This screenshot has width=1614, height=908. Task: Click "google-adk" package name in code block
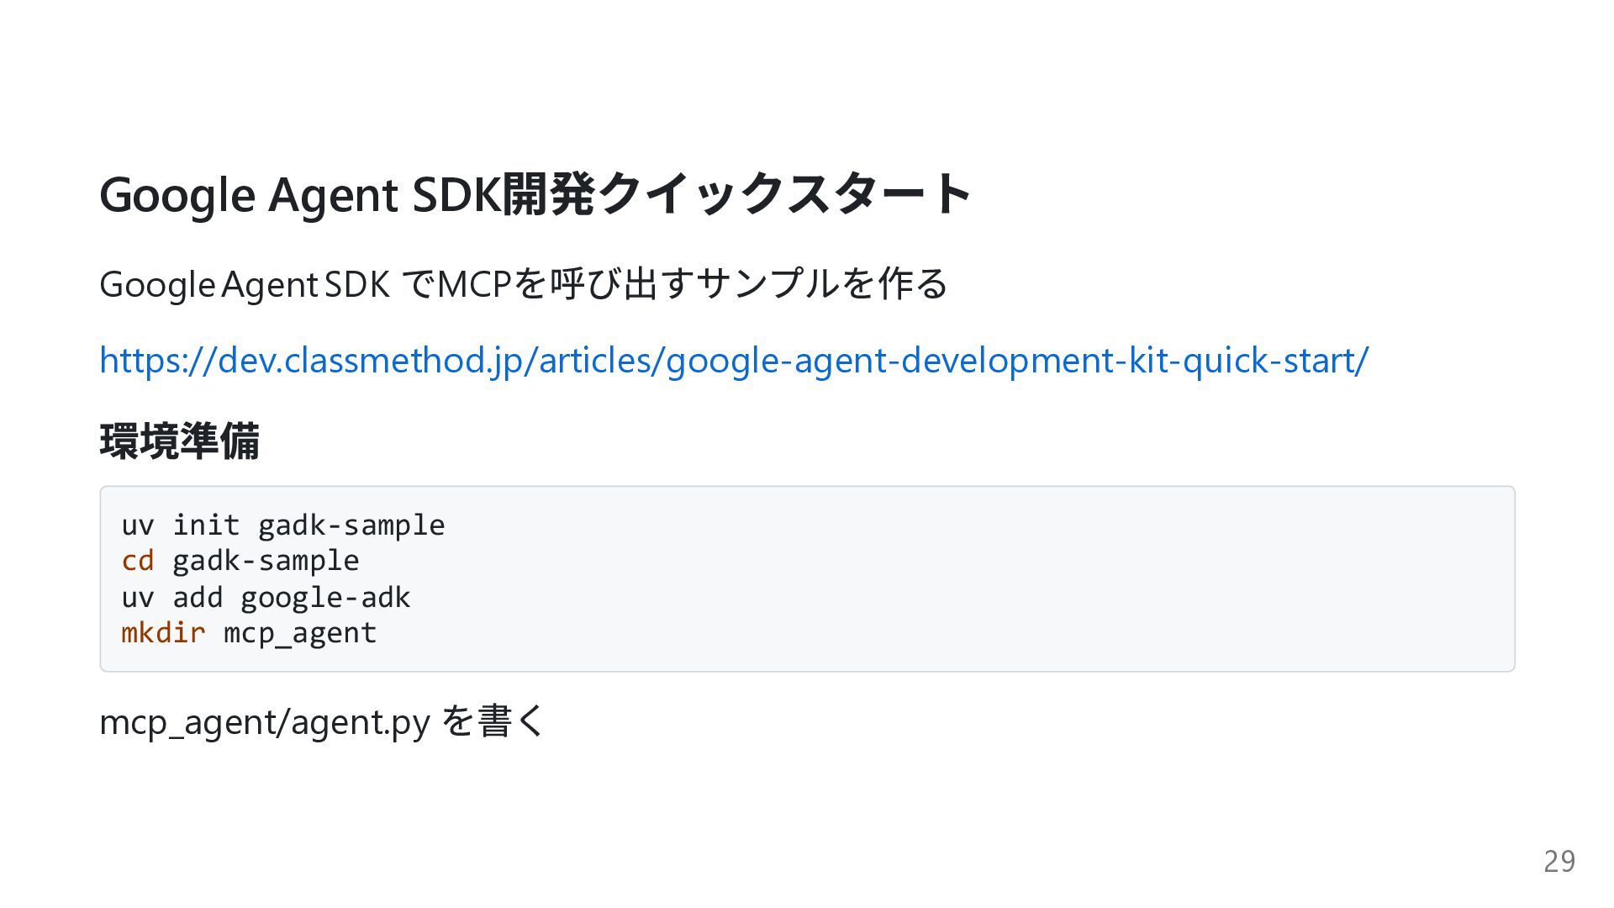325,598
